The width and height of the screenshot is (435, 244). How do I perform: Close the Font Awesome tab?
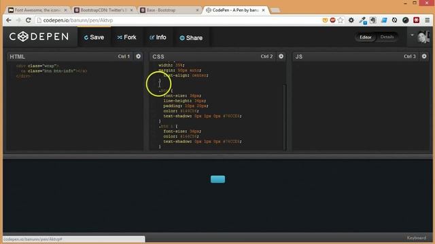pos(65,10)
